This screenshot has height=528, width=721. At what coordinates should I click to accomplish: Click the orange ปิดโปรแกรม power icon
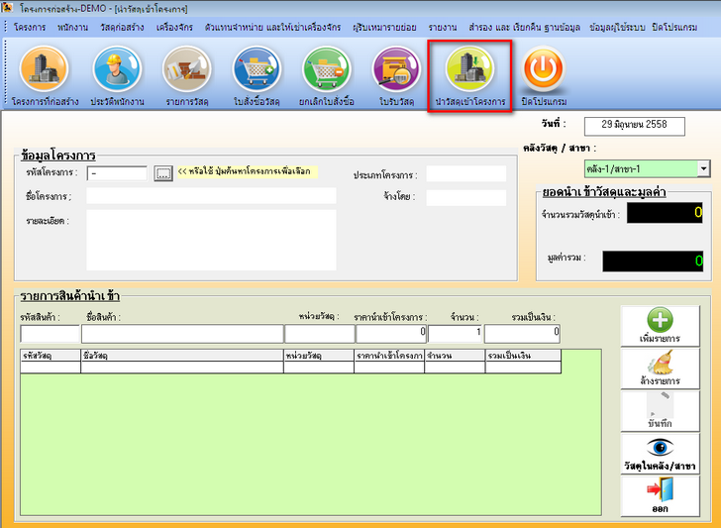tap(544, 69)
